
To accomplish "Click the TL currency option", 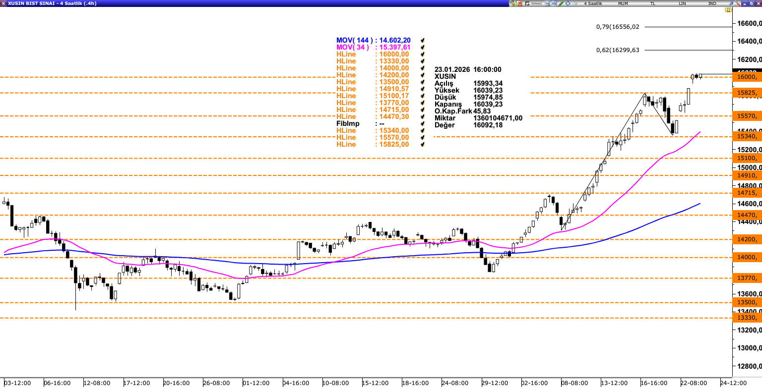I will [x=652, y=3].
